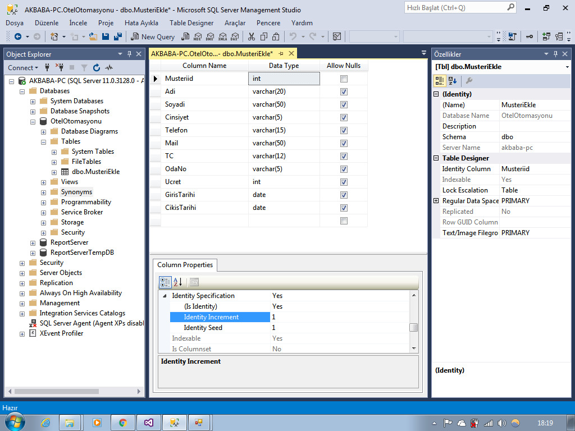Open the Table Designer menu
The height and width of the screenshot is (431, 575).
(191, 22)
